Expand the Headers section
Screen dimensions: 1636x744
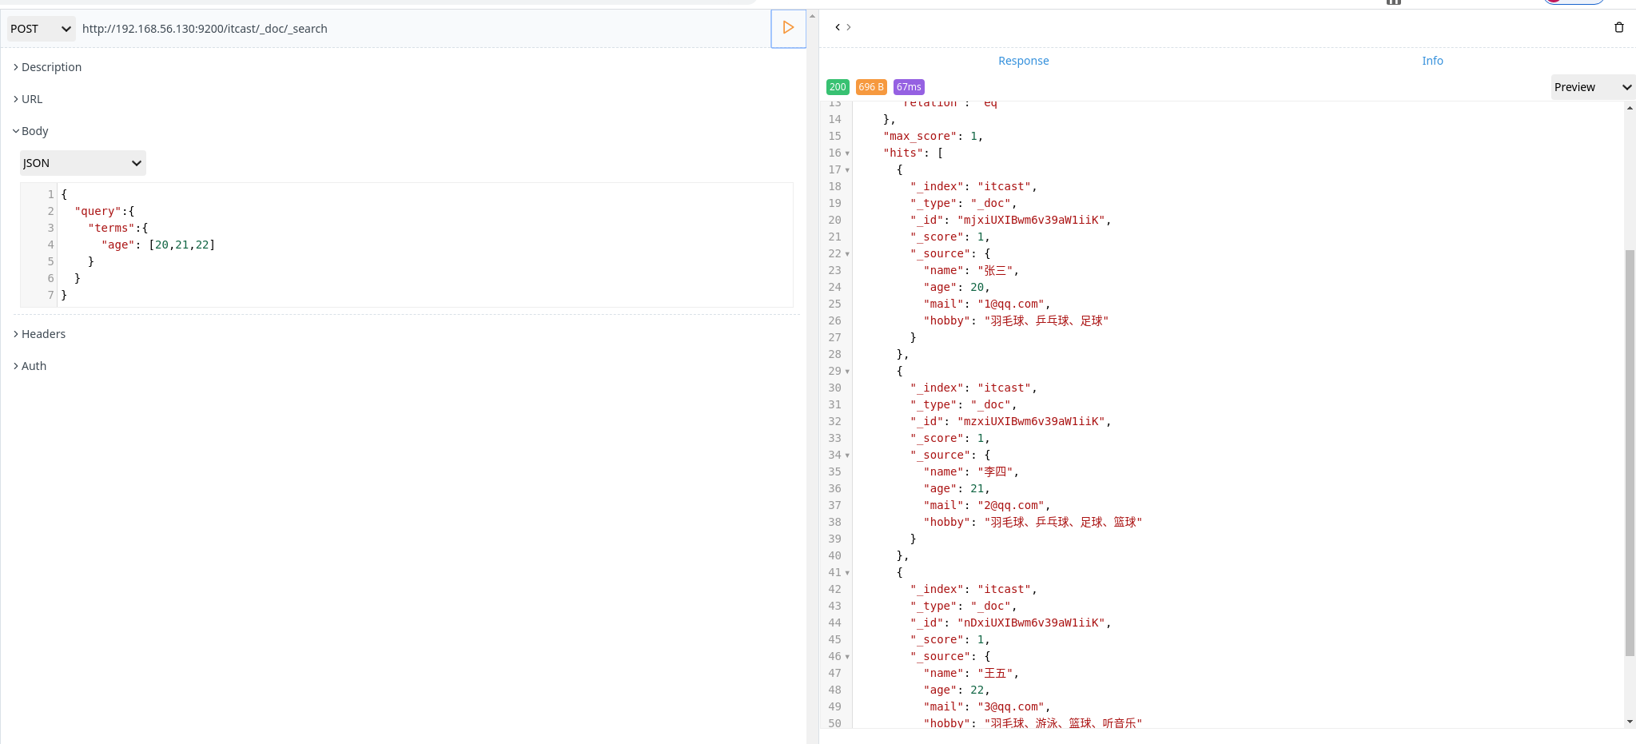[43, 333]
